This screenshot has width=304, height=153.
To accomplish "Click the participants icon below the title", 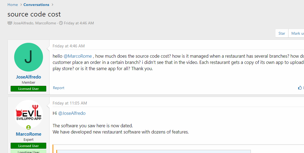I will (10, 23).
